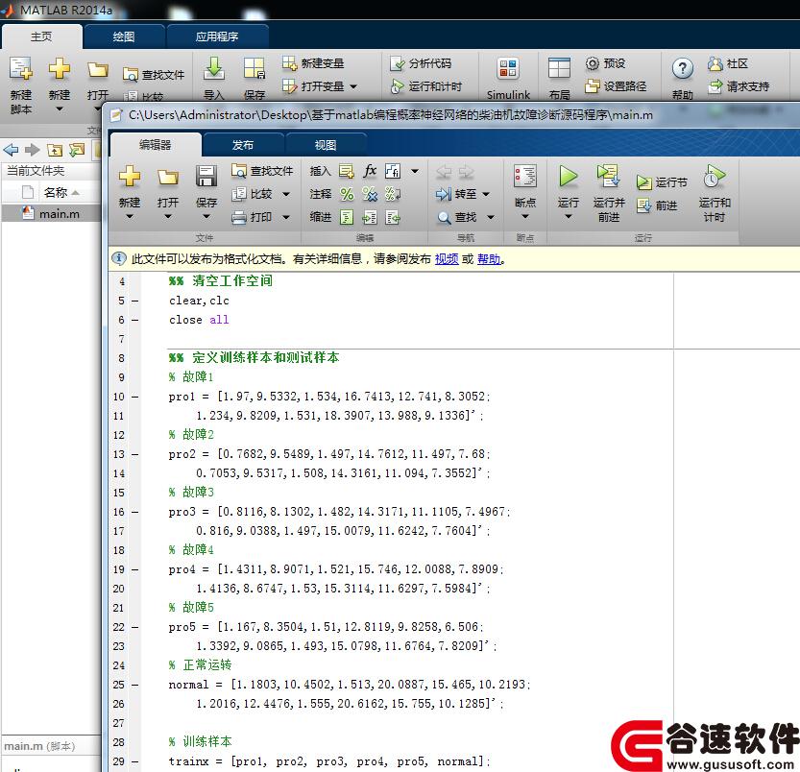Image resolution: width=800 pixels, height=772 pixels.
Task: Click the main window New Script icon
Action: coord(21,69)
